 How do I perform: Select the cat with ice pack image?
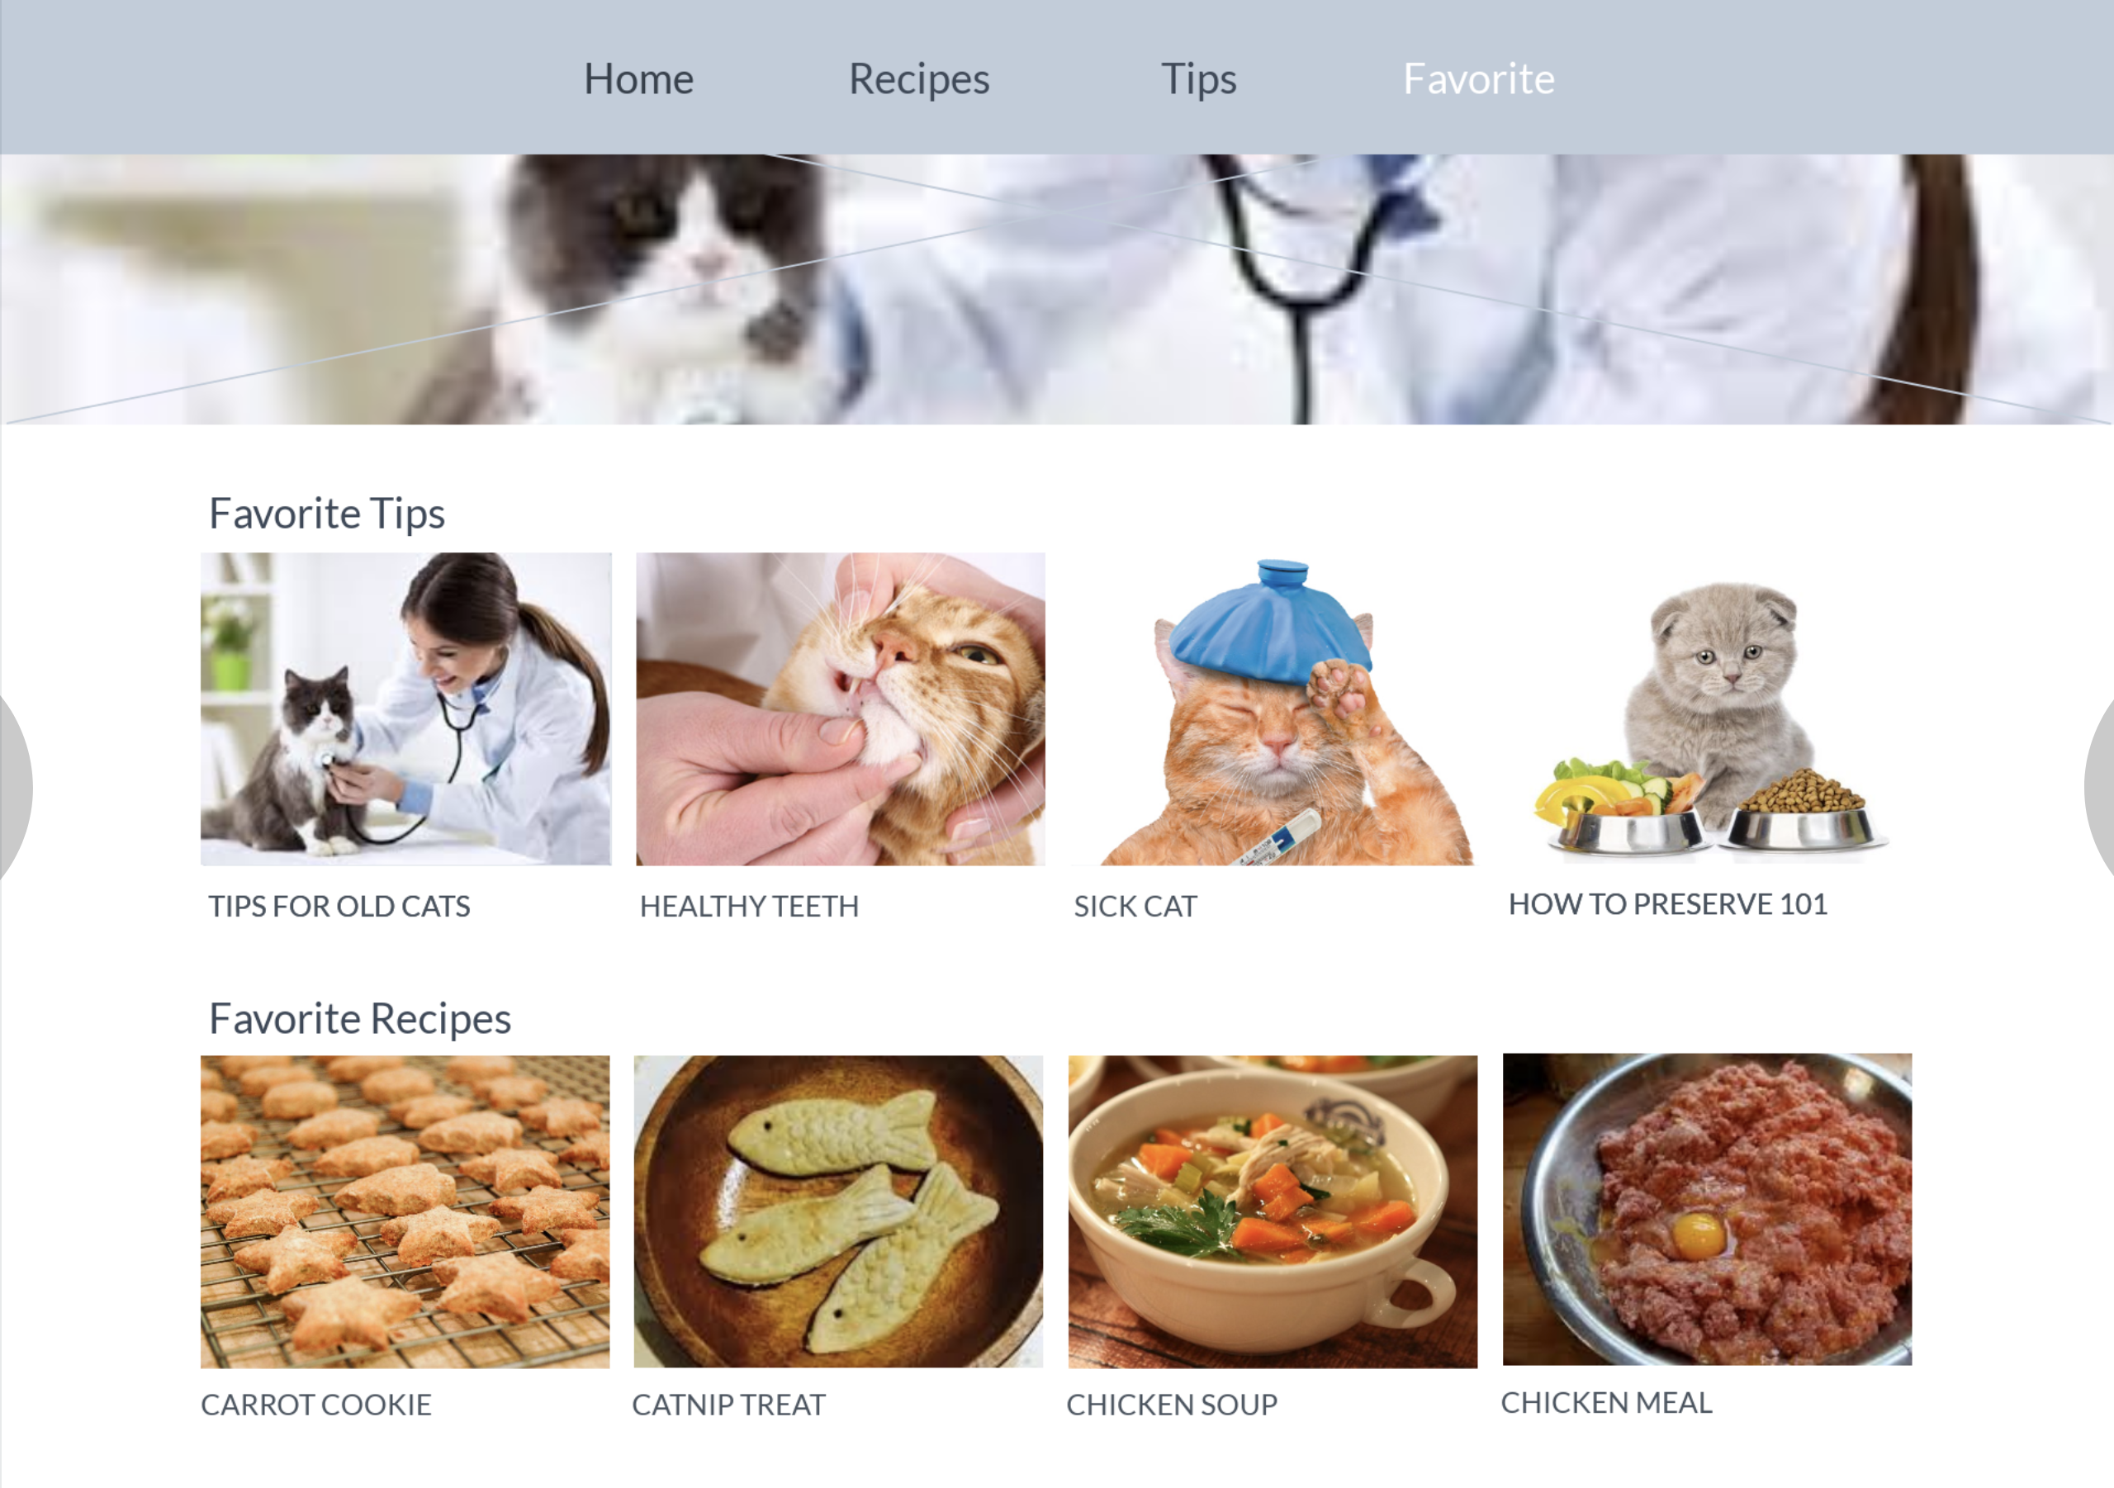point(1274,709)
